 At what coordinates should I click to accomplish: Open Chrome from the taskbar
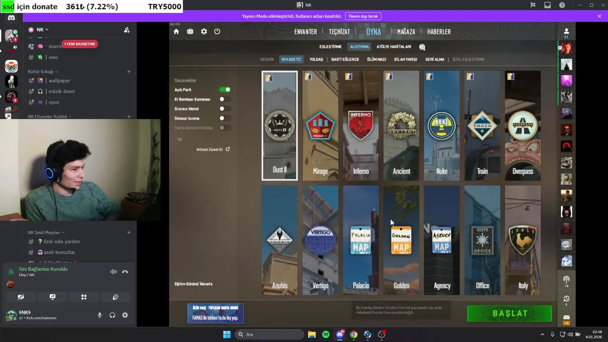click(353, 334)
